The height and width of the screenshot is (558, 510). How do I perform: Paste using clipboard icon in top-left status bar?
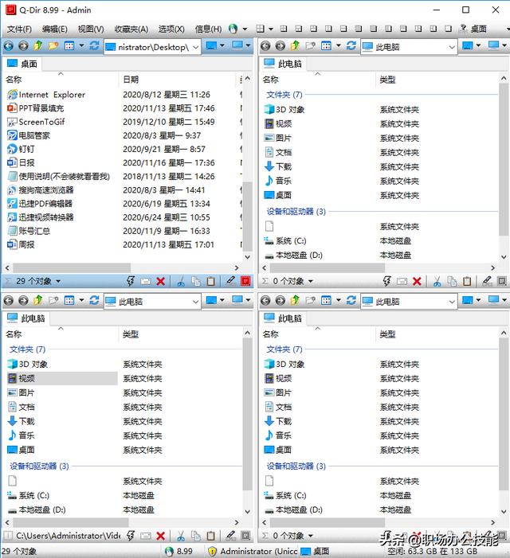click(211, 281)
